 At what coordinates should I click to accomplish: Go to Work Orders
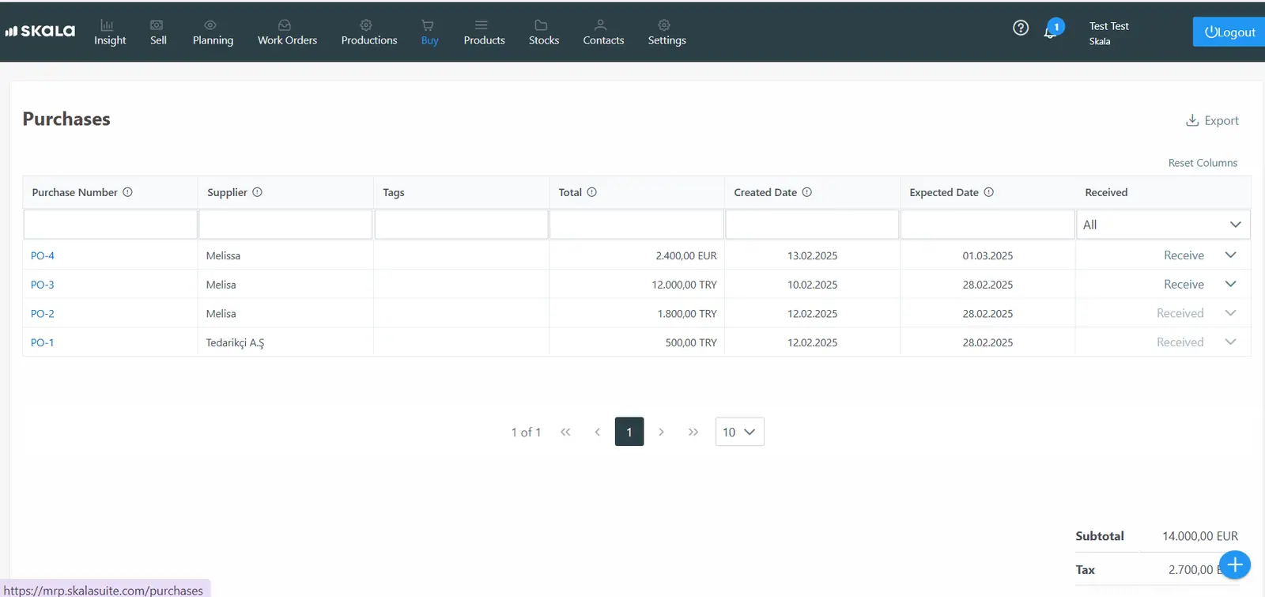(287, 32)
